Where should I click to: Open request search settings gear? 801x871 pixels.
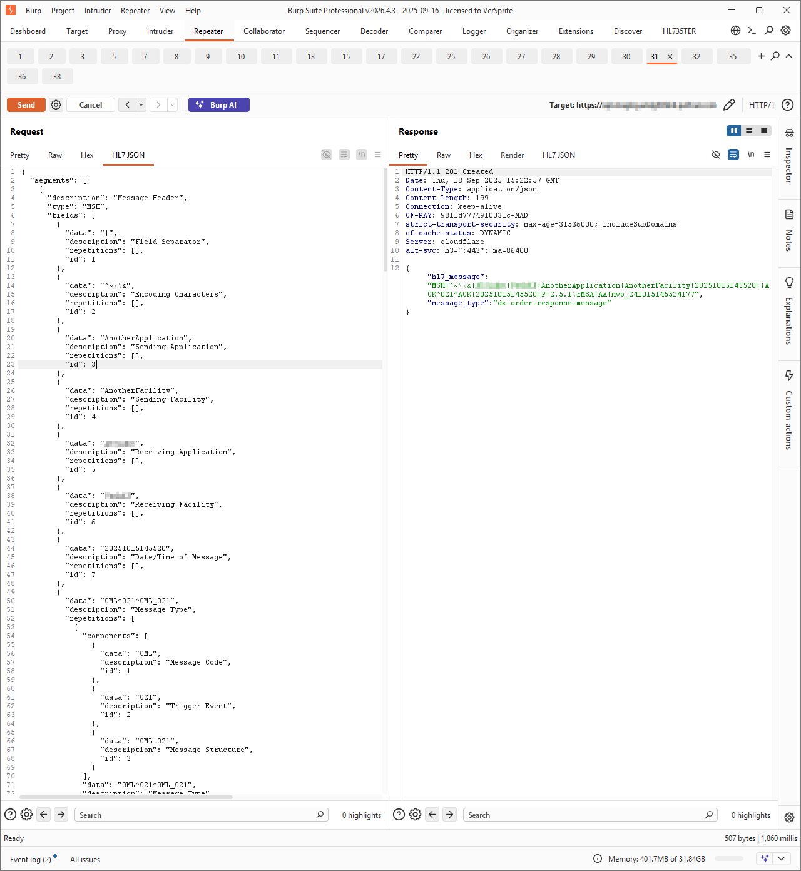click(x=26, y=815)
